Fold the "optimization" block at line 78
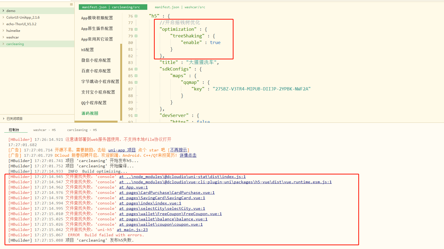Image resolution: width=444 pixels, height=249 pixels. click(136, 29)
